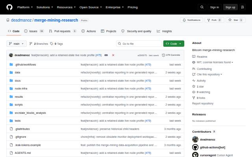Click the deadmanoz avatar in latest commit row
Screen dimensions: 252x157
[11, 55]
